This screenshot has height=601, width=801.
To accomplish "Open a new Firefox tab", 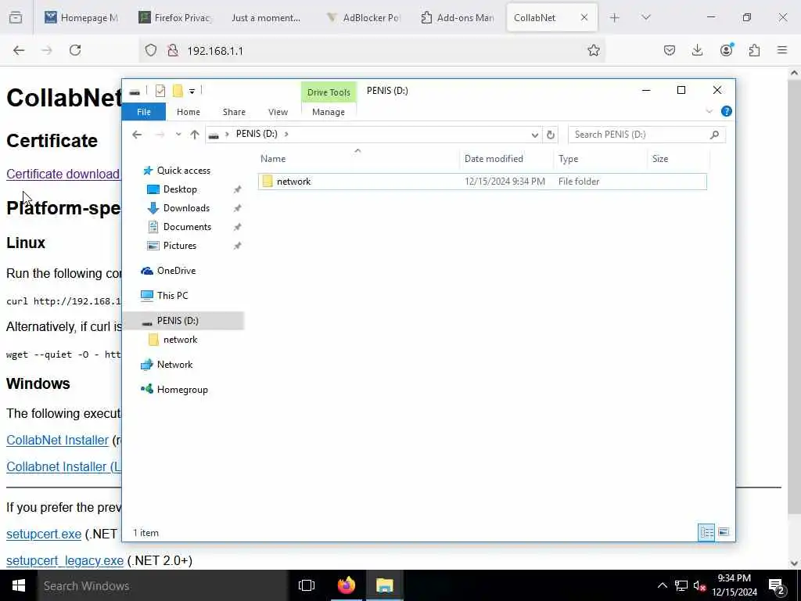I will [x=615, y=17].
